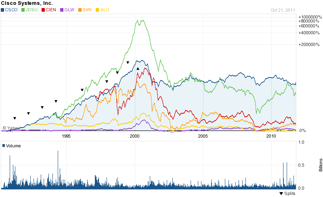Click the 0.0 volume axis label
Image resolution: width=323 pixels, height=197 pixels.
pyautogui.click(x=301, y=188)
